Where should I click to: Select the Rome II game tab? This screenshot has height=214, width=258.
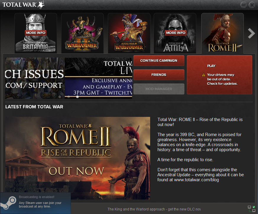223,33
